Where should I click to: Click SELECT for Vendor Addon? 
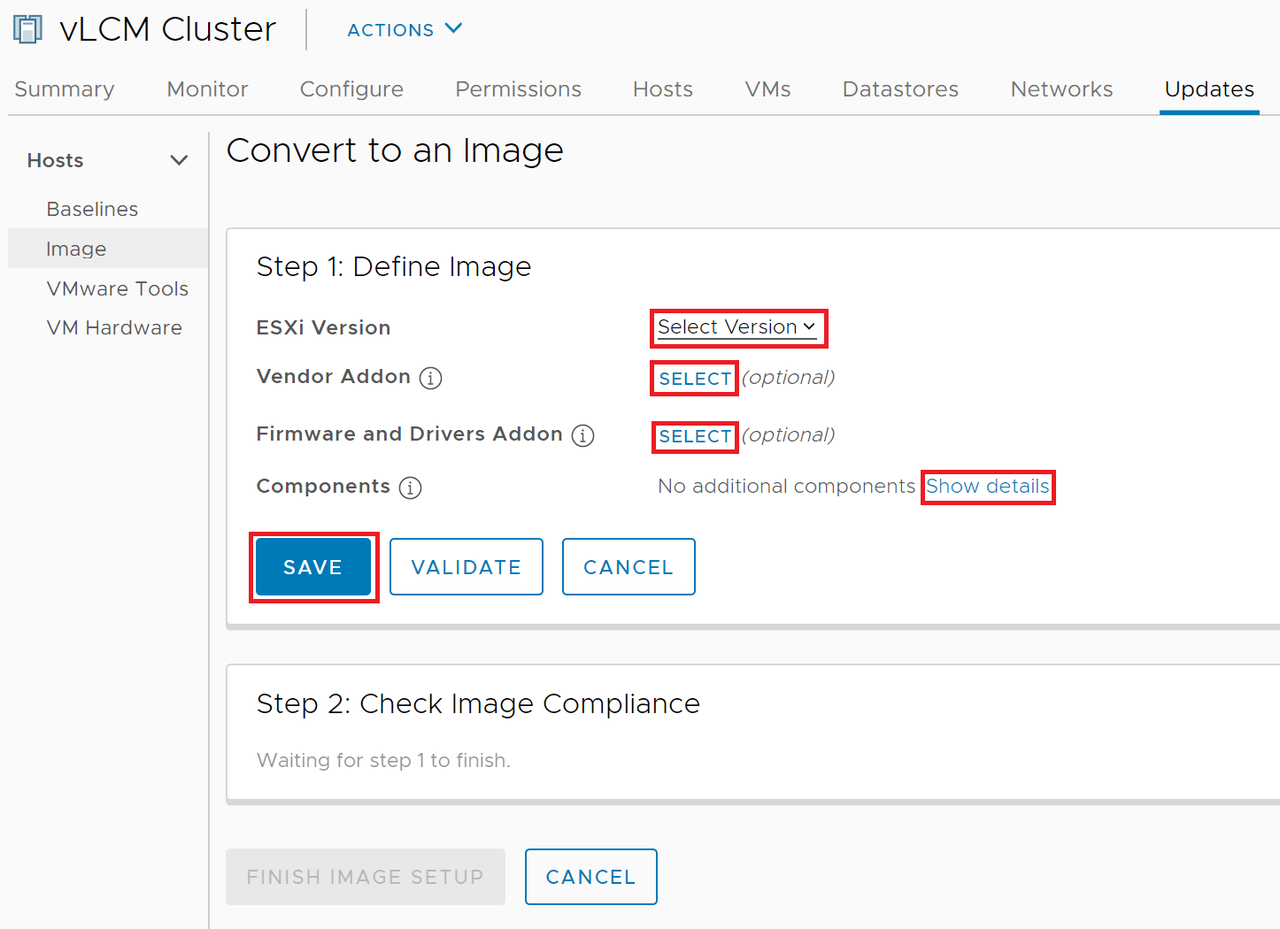(694, 378)
